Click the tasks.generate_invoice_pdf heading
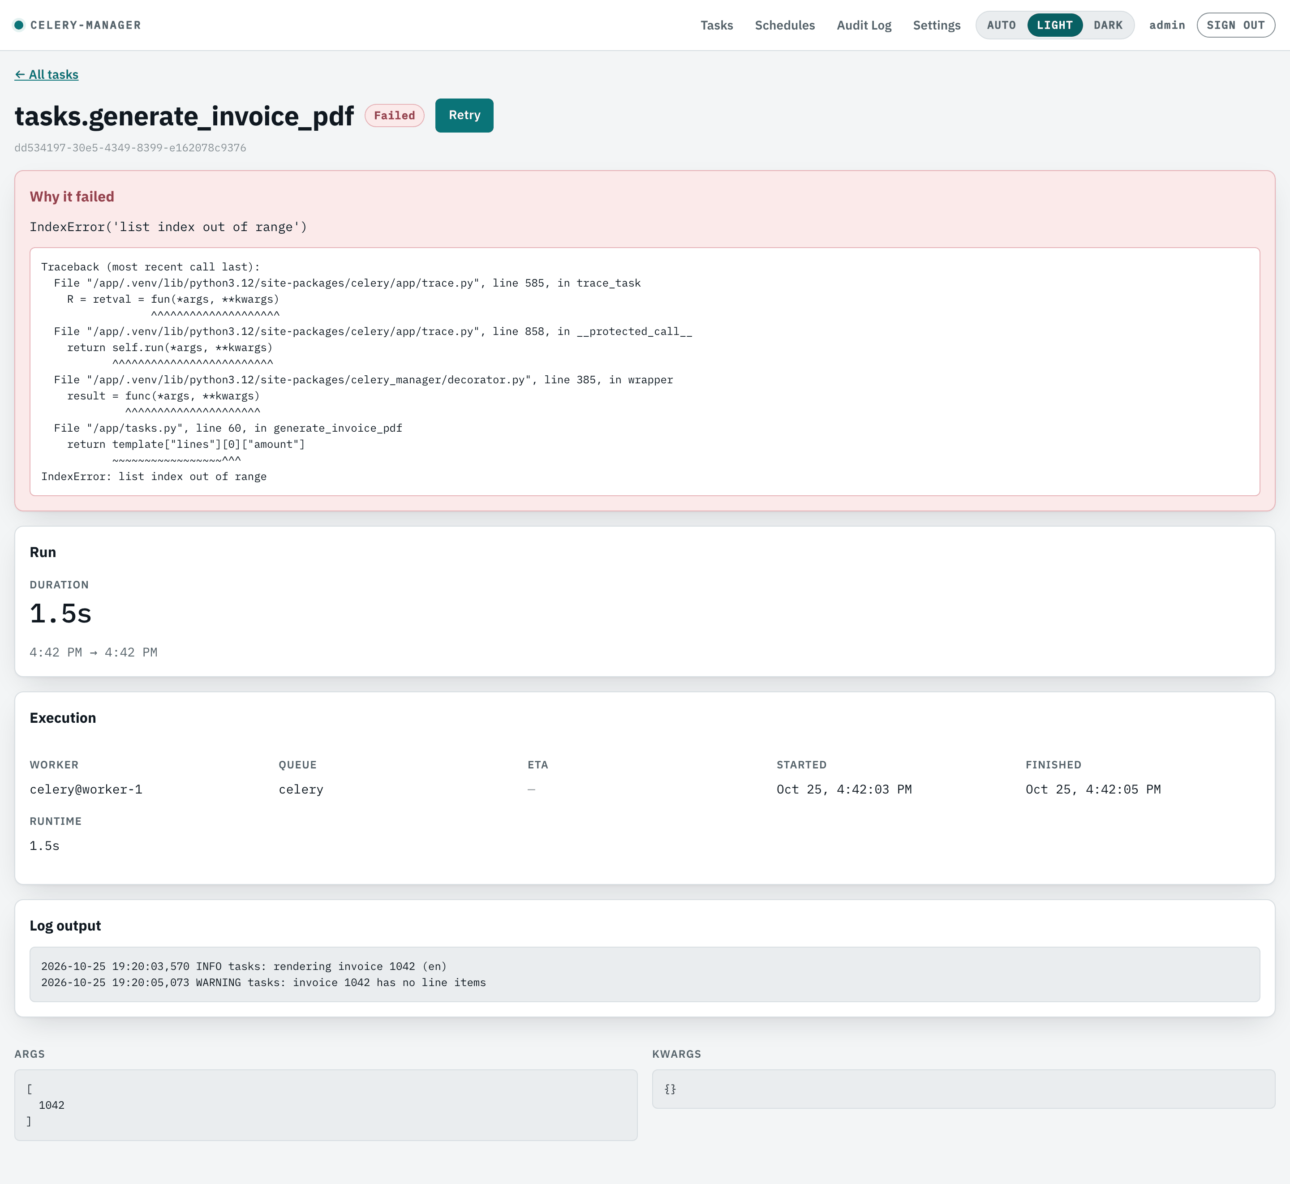 (x=184, y=116)
